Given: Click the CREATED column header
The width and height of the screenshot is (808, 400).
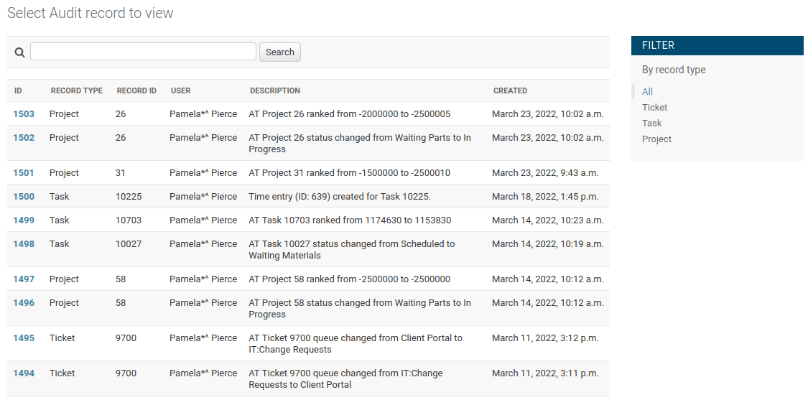Looking at the screenshot, I should pyautogui.click(x=510, y=90).
